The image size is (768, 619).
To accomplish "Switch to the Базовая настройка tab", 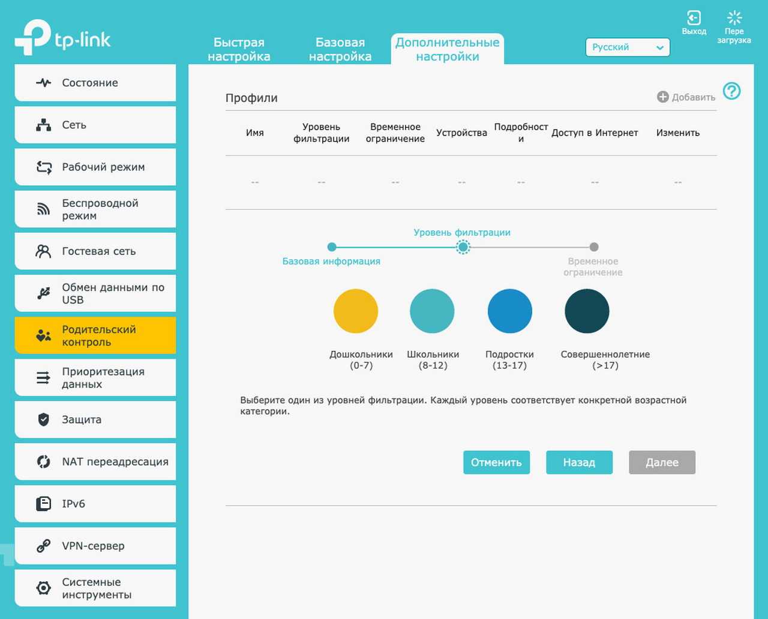I will click(340, 50).
